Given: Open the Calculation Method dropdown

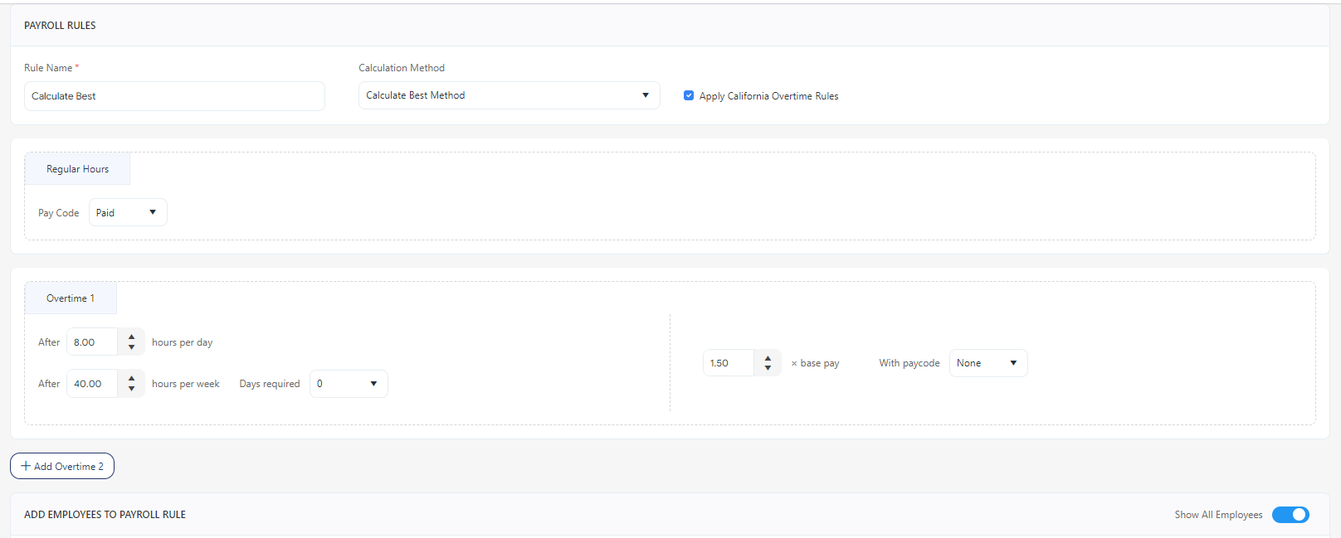Looking at the screenshot, I should (x=508, y=95).
